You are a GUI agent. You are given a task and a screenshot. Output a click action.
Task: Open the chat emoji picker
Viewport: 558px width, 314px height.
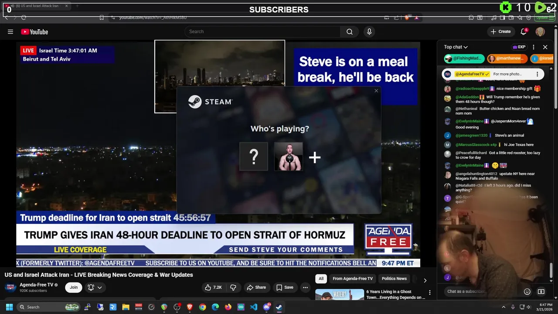point(527,291)
